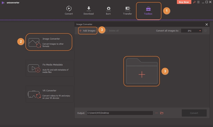The height and width of the screenshot is (127, 213).
Task: Click the Buy Now button
Action: point(184,2)
